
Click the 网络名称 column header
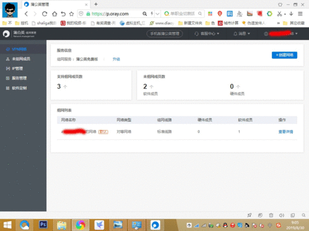pyautogui.click(x=69, y=120)
